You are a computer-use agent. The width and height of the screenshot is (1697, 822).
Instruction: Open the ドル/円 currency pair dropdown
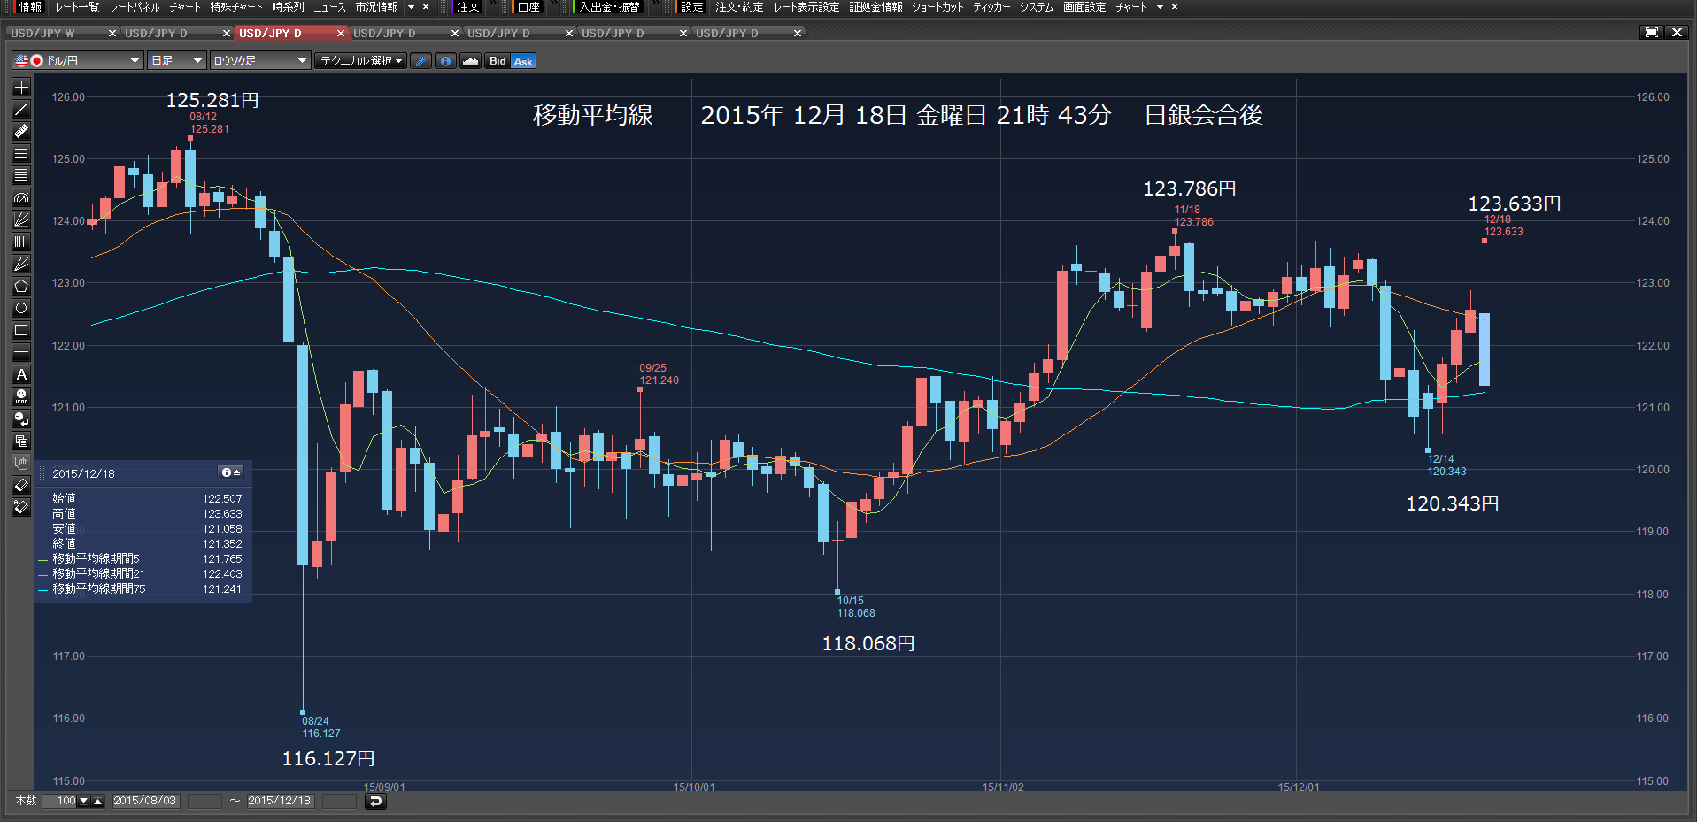[78, 61]
